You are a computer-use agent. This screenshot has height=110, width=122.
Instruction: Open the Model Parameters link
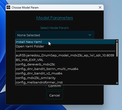click(x=55, y=18)
